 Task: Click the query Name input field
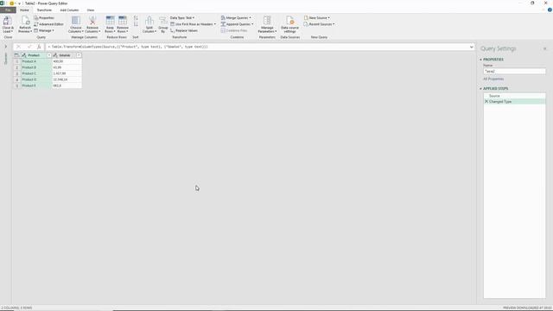coord(514,71)
